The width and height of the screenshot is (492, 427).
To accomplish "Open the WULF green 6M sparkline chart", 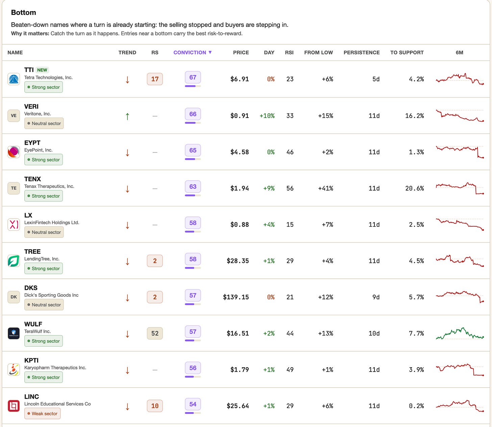I will pyautogui.click(x=460, y=333).
